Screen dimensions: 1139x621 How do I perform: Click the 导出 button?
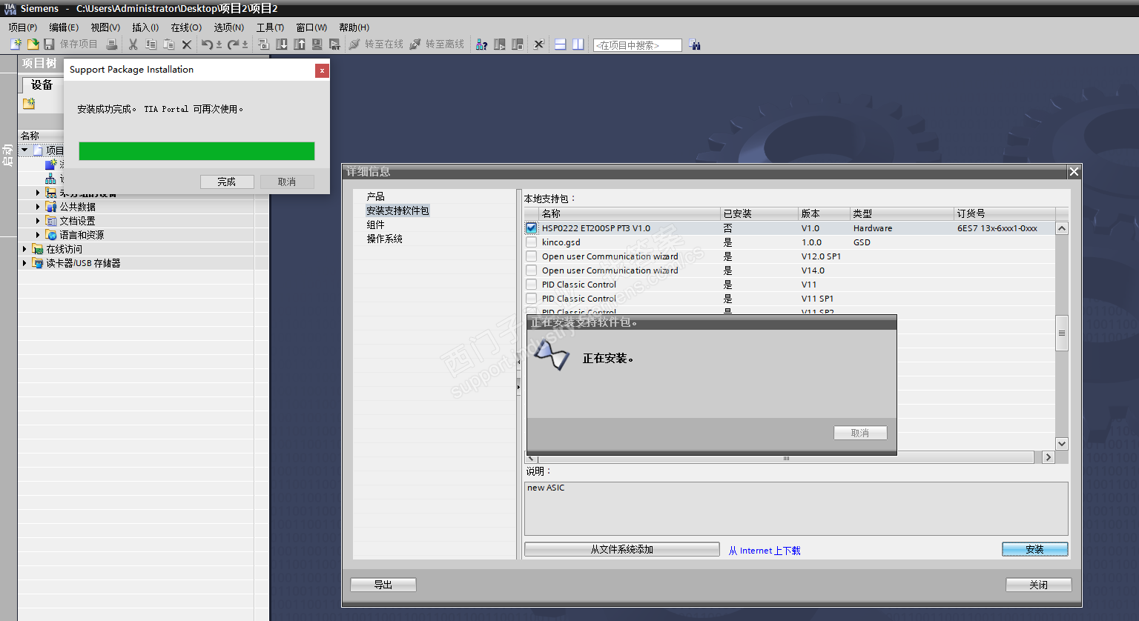pyautogui.click(x=383, y=585)
